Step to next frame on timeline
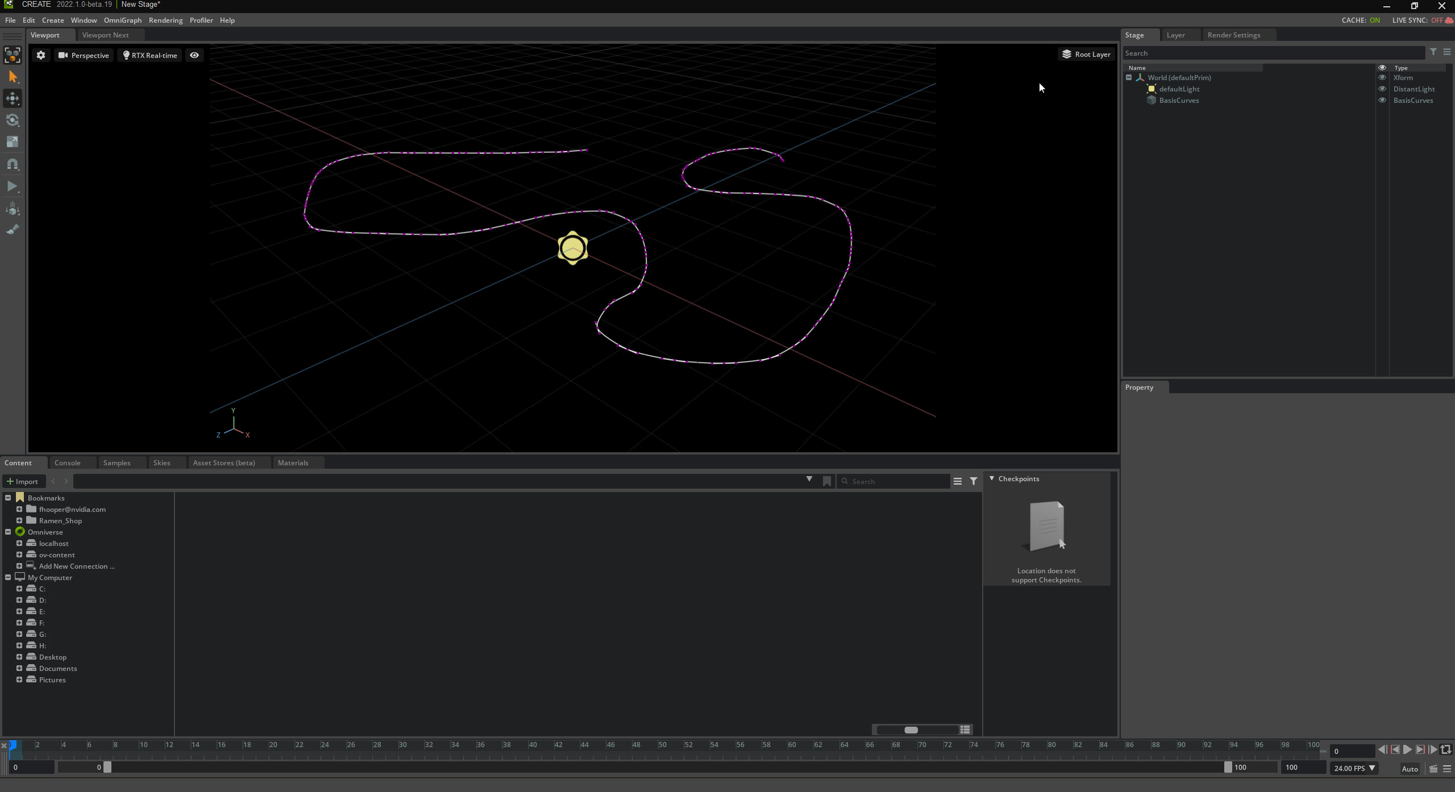The width and height of the screenshot is (1455, 792). (x=1420, y=750)
